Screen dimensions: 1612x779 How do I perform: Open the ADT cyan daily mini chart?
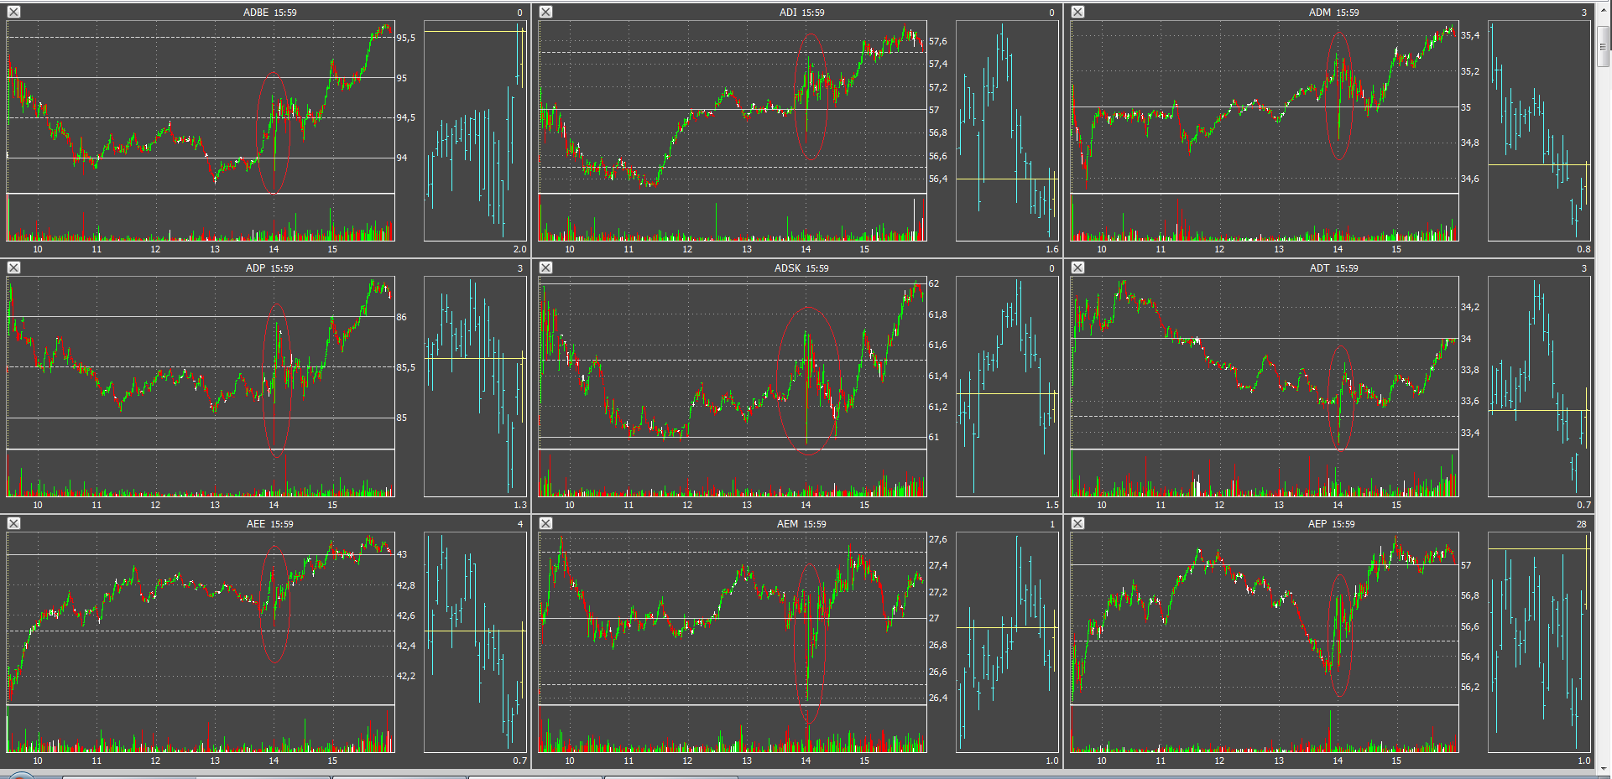pos(1539,387)
